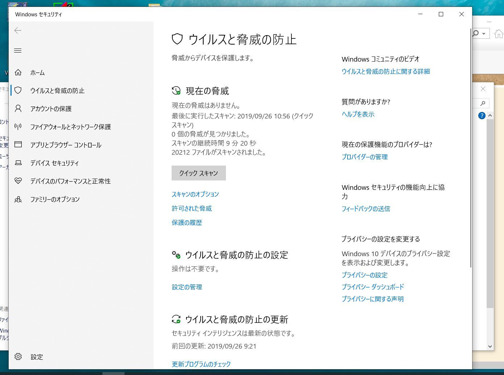The width and height of the screenshot is (504, 375).
Task: Click blue help question icon in background window
Action: tap(482, 116)
